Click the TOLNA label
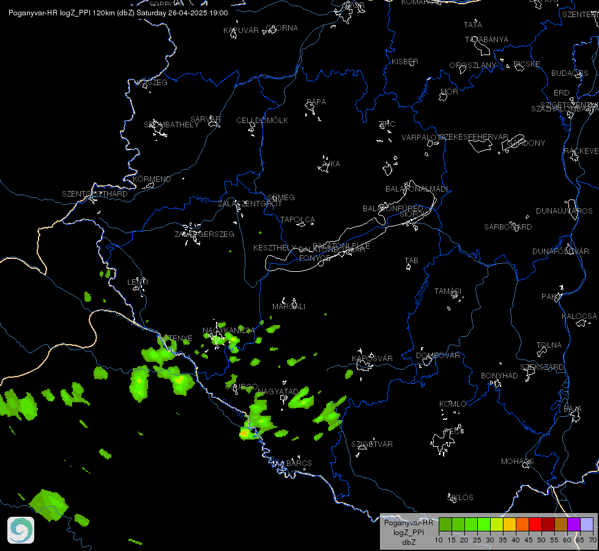Image resolution: width=599 pixels, height=551 pixels. click(549, 345)
